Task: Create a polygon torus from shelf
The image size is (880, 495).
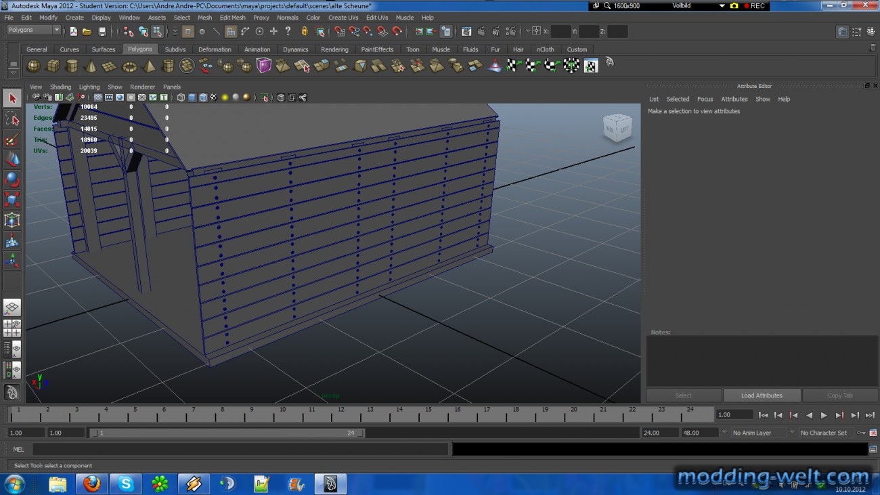Action: (129, 66)
